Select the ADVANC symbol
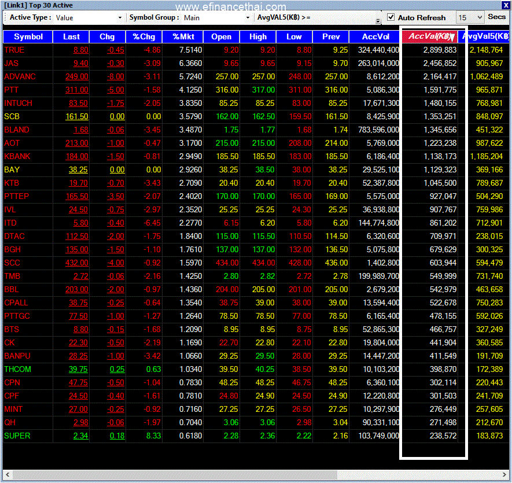Image resolution: width=512 pixels, height=483 pixels. [20, 77]
